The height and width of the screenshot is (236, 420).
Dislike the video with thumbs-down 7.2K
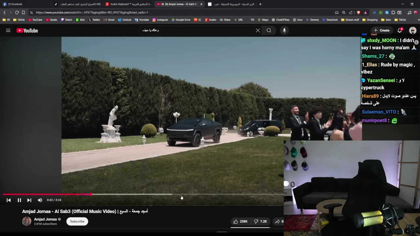(x=261, y=222)
